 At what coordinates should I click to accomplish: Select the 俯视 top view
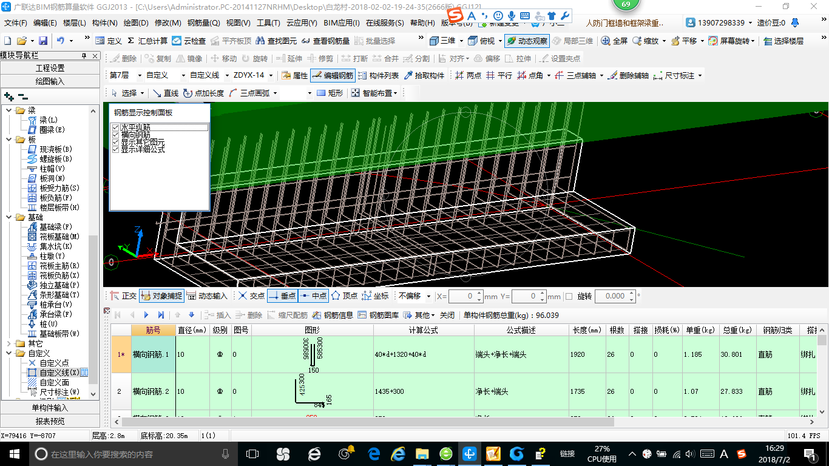point(482,41)
